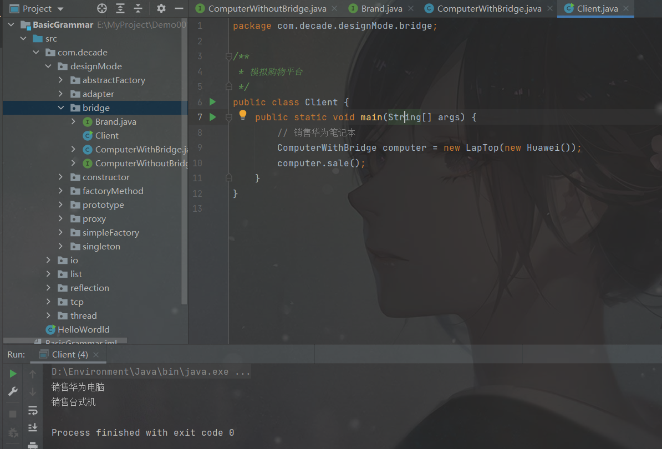Click up stack trace arrow in Run panel
The width and height of the screenshot is (662, 449).
33,374
